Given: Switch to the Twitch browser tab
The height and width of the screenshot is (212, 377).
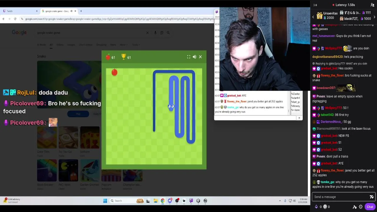Looking at the screenshot, I should click(20, 11).
